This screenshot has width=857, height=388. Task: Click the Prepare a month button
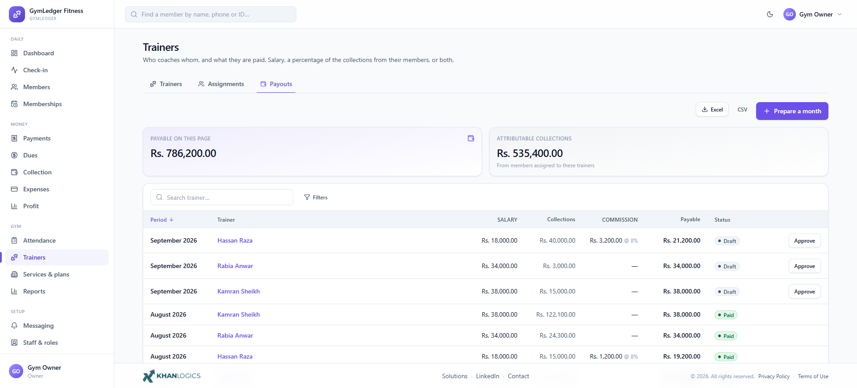(x=792, y=111)
